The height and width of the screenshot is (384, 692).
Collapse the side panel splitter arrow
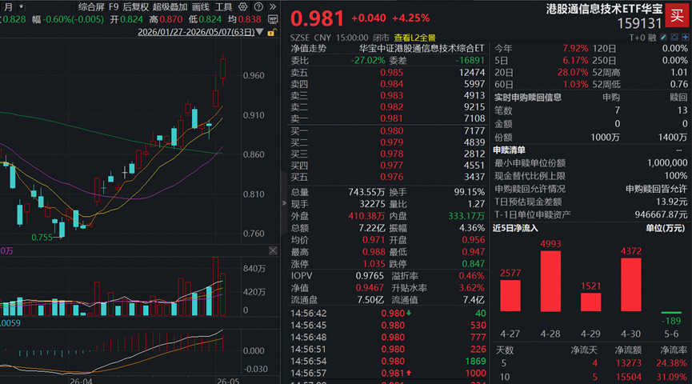pos(284,203)
